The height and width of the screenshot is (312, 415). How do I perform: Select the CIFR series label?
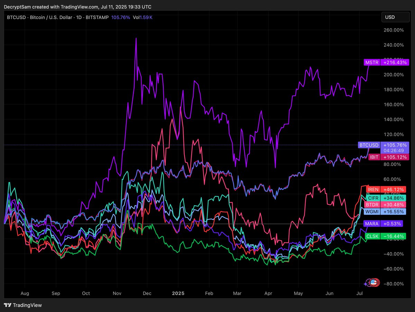(373, 198)
